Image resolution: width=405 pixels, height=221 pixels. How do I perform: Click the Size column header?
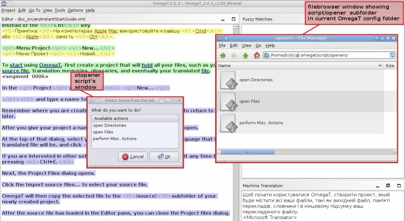pyautogui.click(x=390, y=66)
